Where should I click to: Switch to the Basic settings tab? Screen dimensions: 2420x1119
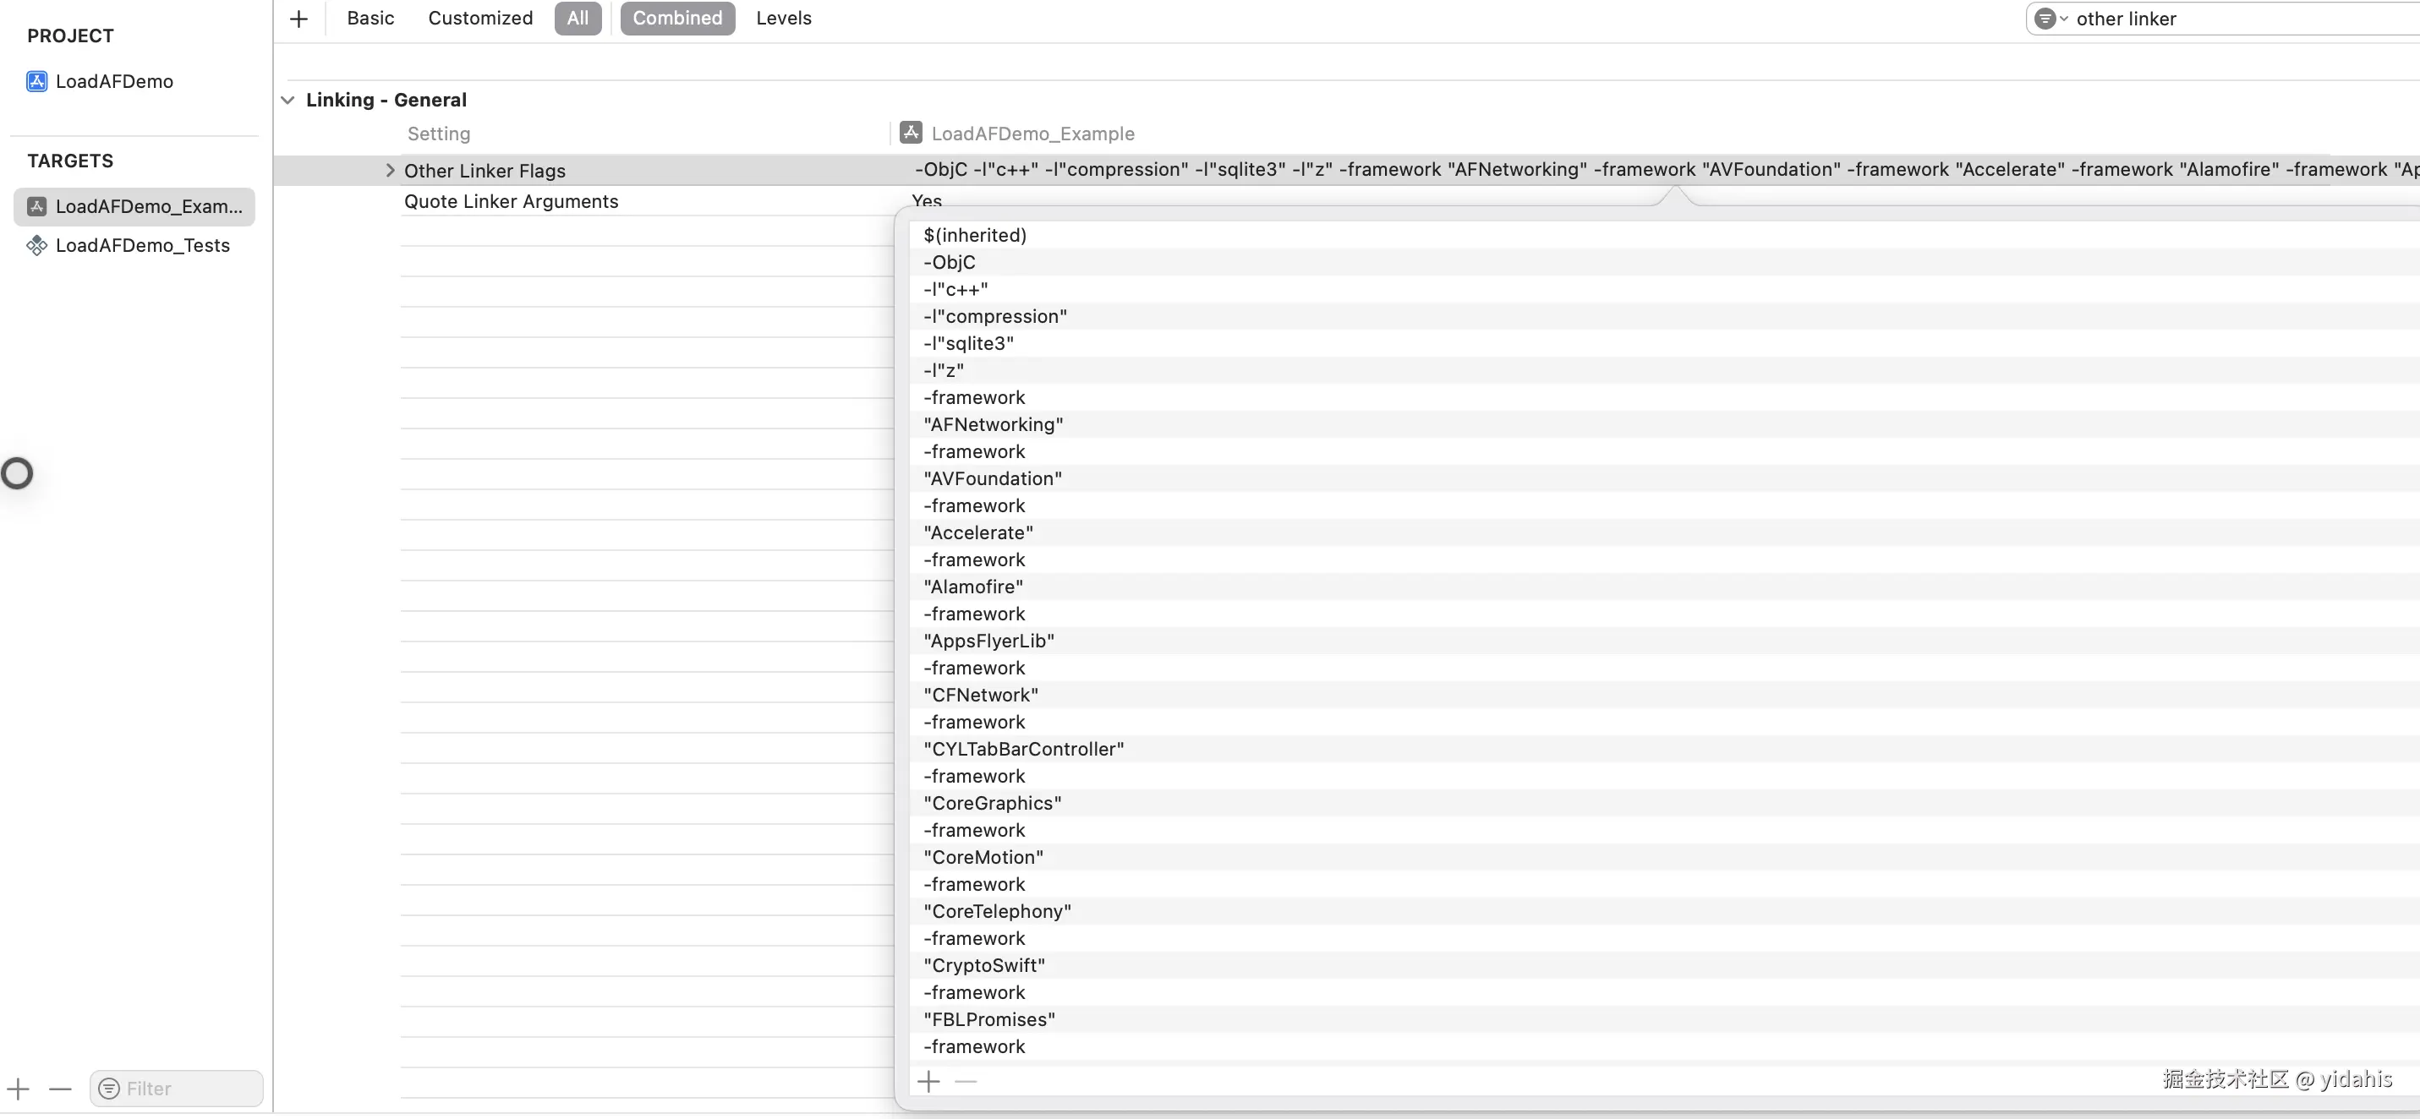click(370, 19)
